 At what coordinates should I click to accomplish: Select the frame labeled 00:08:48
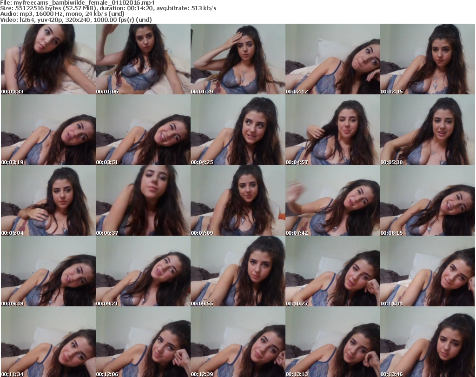47,272
